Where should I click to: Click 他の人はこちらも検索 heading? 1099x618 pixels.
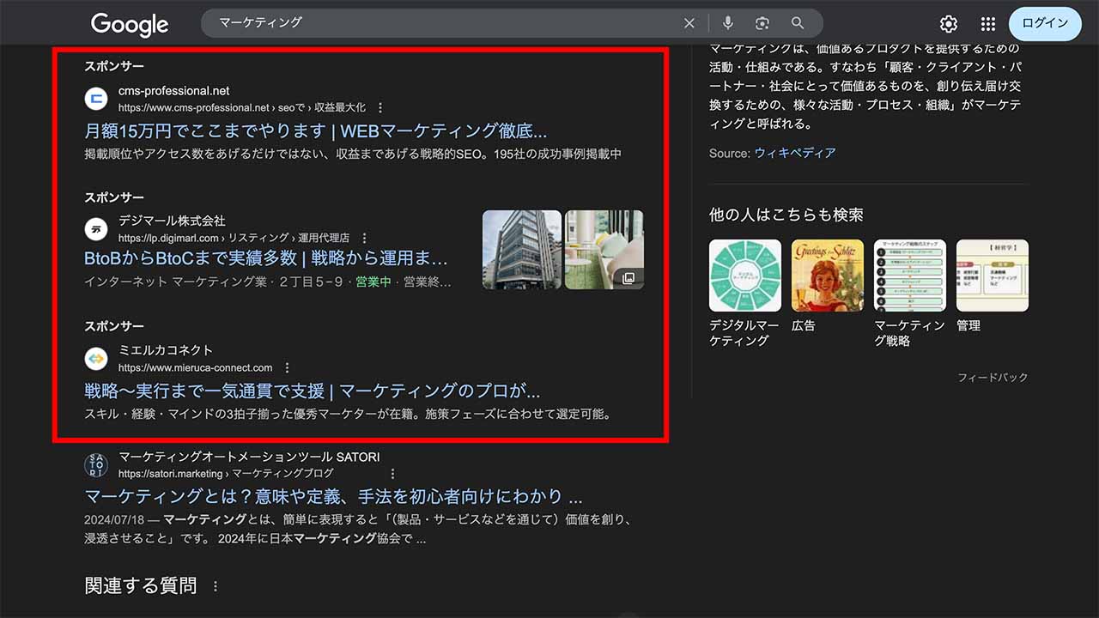[x=786, y=215]
